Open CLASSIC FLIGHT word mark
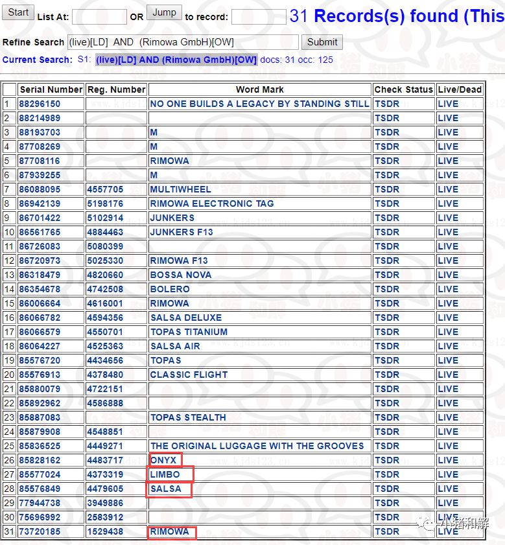Viewport: 505px width, 545px height. click(189, 375)
